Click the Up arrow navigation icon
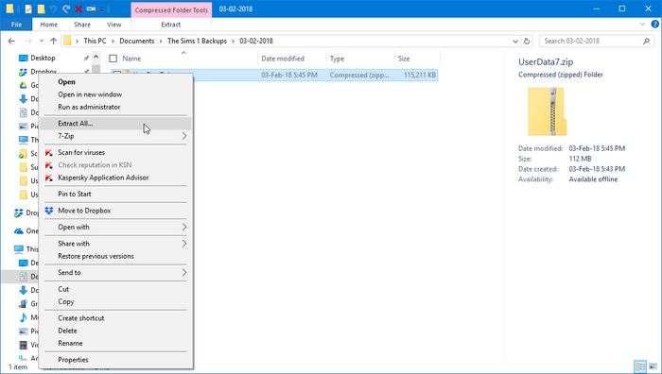This screenshot has height=374, width=662. click(x=53, y=41)
